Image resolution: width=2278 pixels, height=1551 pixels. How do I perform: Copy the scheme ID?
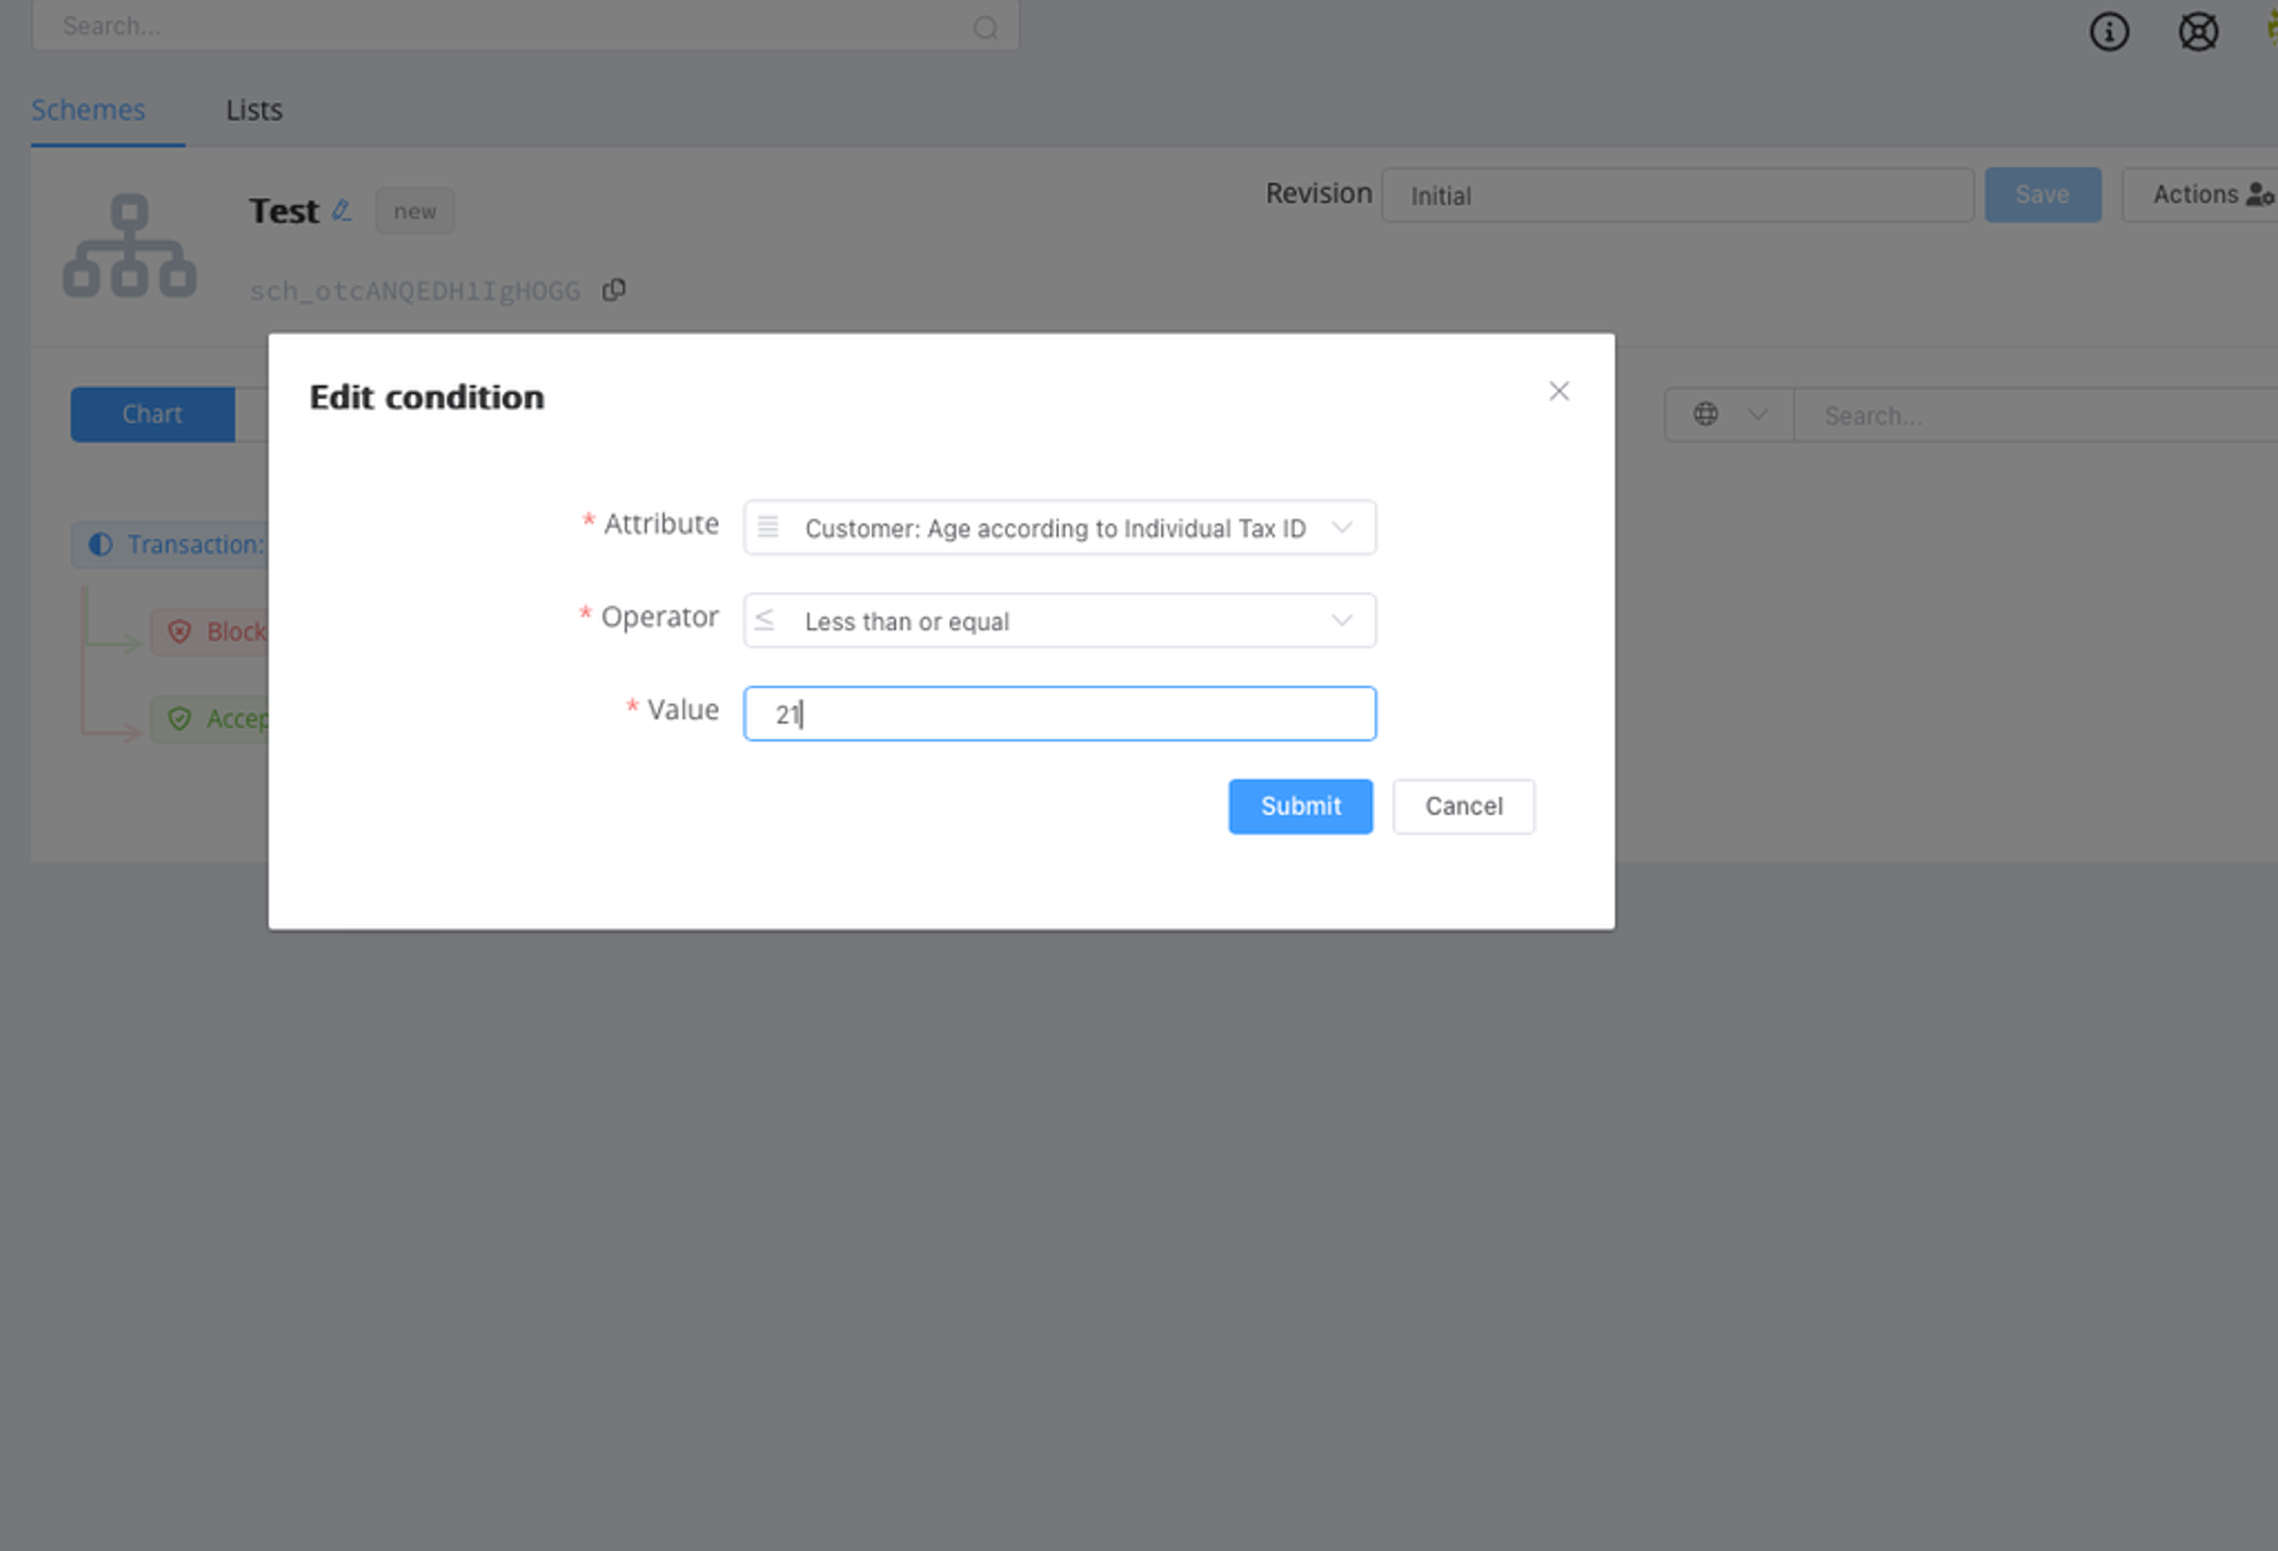pyautogui.click(x=613, y=290)
